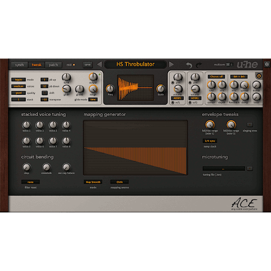Screen dimensions: 271x271
Task: Click the crosstalk knob
Action: tap(47, 167)
